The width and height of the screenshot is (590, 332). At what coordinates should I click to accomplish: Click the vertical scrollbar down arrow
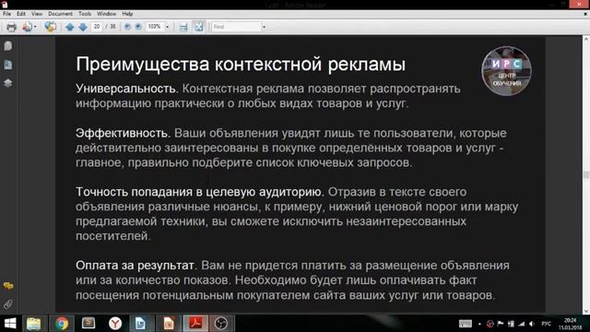coord(586,311)
